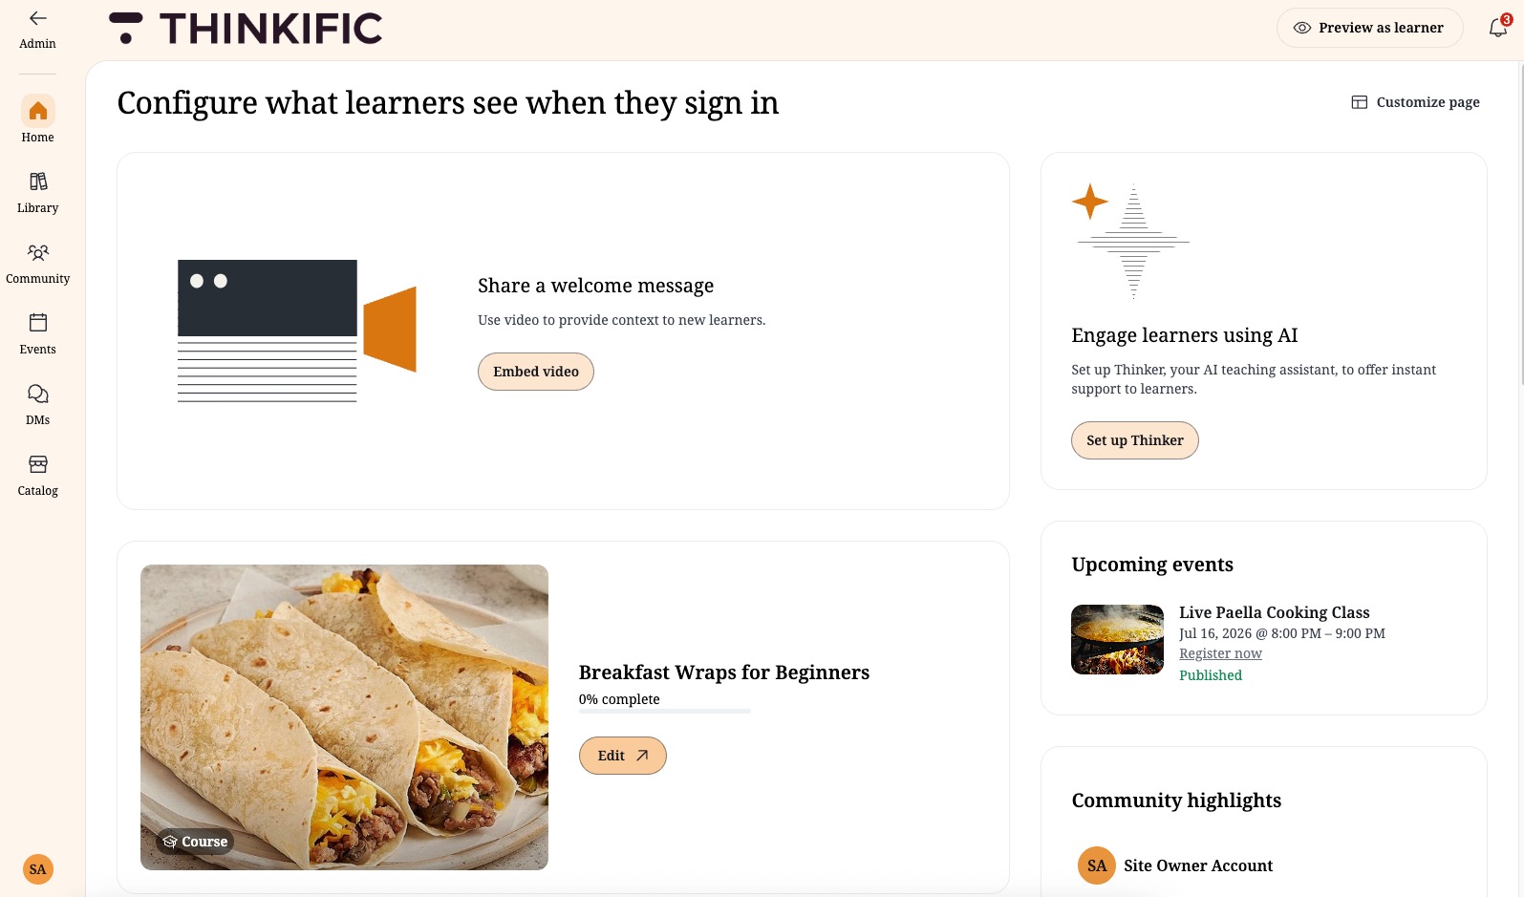This screenshot has height=897, width=1524.
Task: Click the 0% complete progress bar
Action: coord(664,711)
